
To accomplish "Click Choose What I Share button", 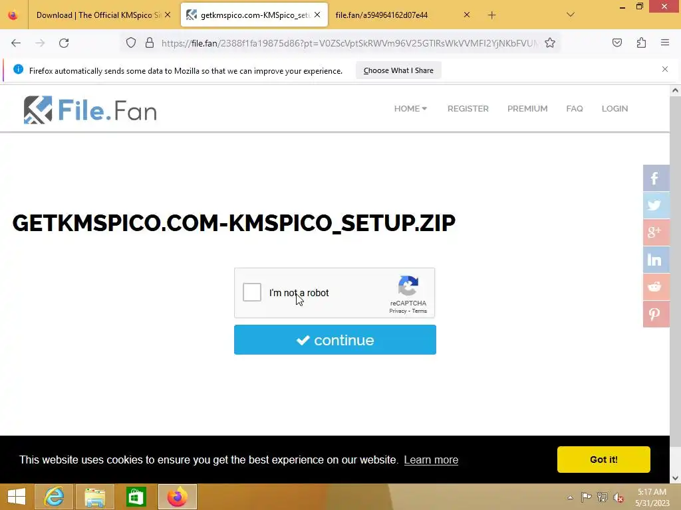I will pyautogui.click(x=398, y=70).
